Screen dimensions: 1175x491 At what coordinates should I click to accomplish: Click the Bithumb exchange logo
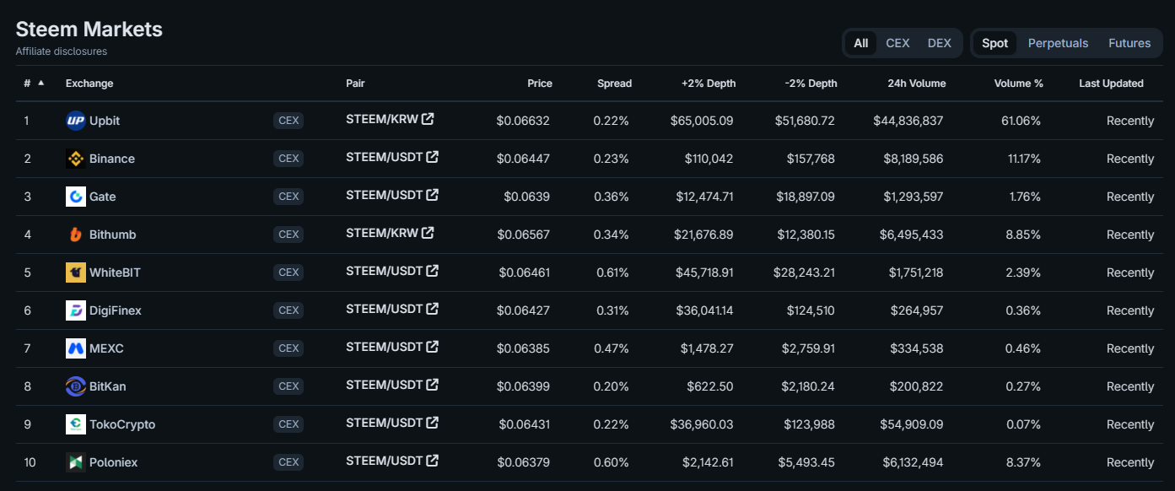coord(76,235)
